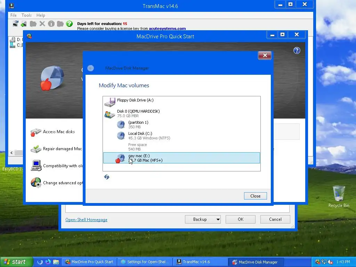Open Access Mac disks option
This screenshot has height=267, width=356.
(x=59, y=132)
